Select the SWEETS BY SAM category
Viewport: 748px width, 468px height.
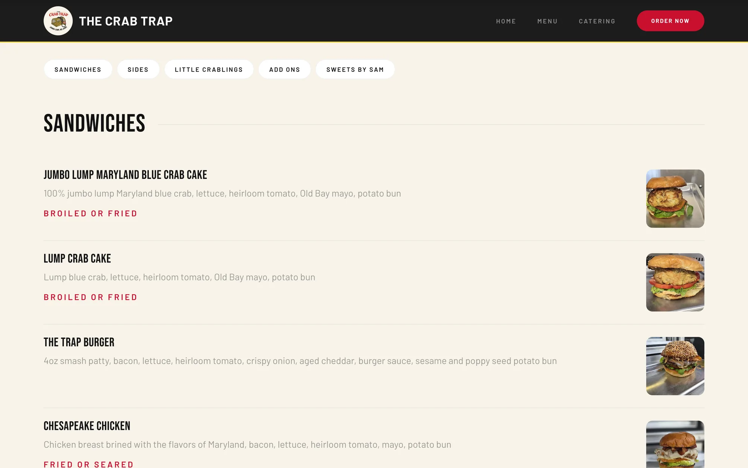click(x=355, y=69)
